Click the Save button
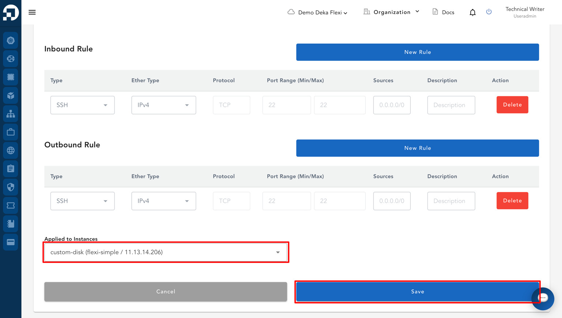 417,292
